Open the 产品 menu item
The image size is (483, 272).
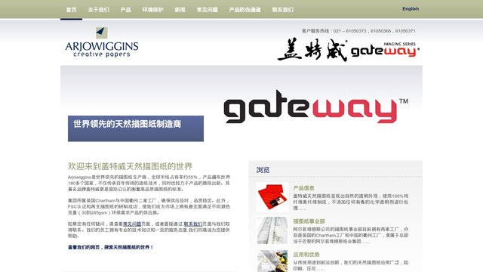click(x=126, y=10)
